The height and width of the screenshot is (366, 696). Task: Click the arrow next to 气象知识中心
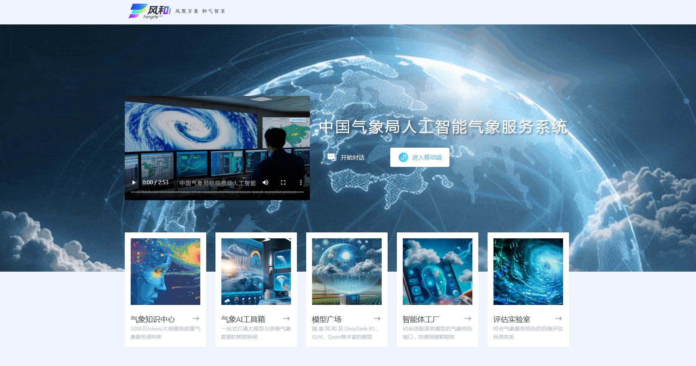tap(196, 319)
